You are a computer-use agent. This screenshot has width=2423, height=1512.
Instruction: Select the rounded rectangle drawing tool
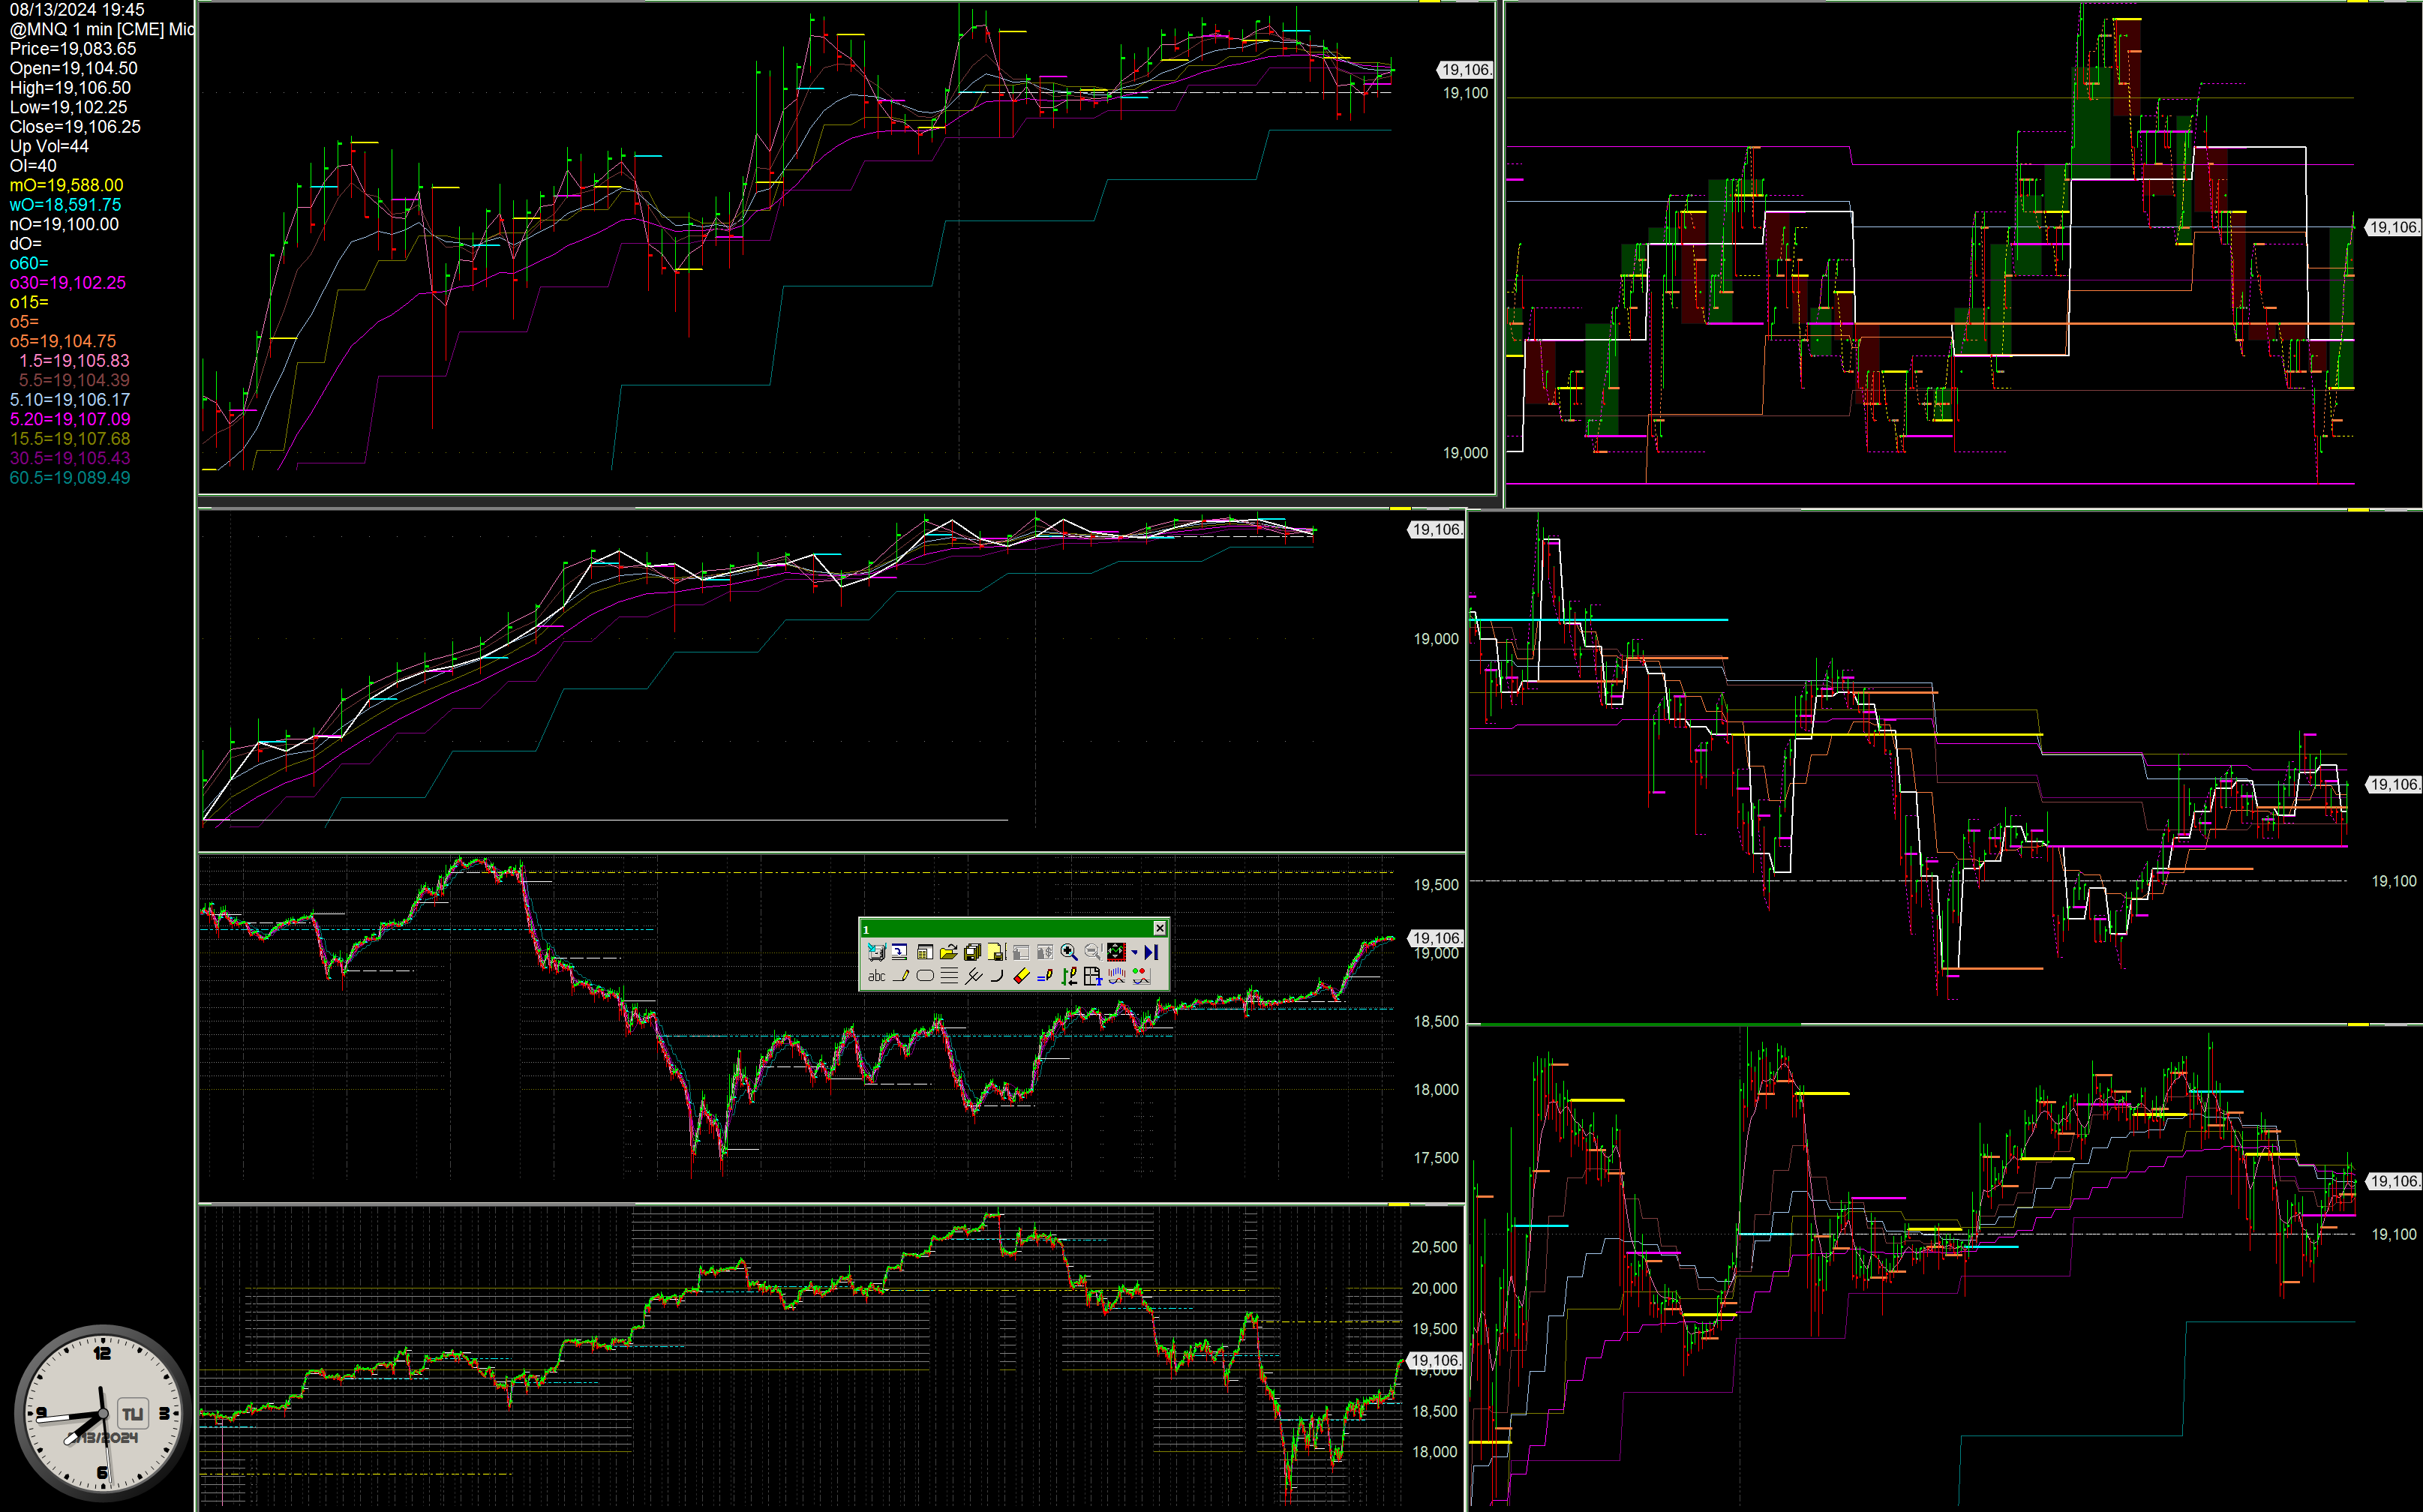pos(926,976)
